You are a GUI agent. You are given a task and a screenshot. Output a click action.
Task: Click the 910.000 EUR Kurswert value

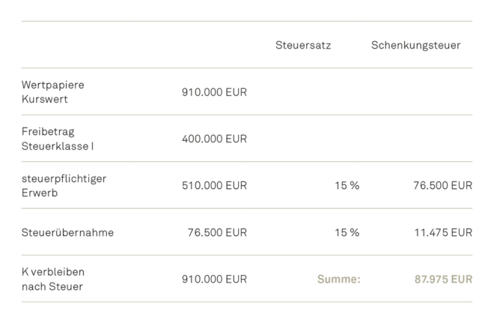214,92
